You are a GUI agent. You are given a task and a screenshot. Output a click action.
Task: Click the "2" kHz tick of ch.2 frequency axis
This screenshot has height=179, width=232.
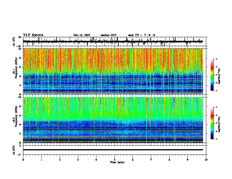click(20, 134)
